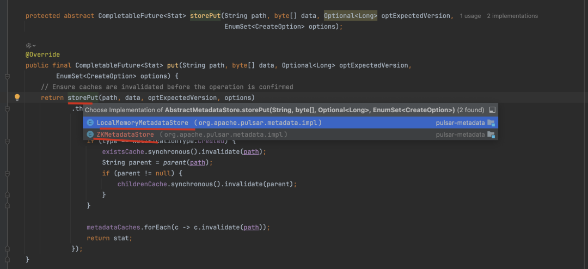The image size is (588, 269).
Task: Open the '1 usage' inlay hint
Action: [470, 16]
